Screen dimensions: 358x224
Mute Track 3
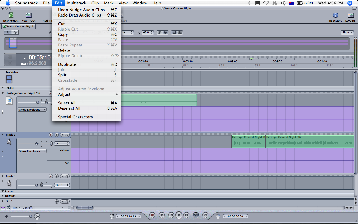coord(63,176)
